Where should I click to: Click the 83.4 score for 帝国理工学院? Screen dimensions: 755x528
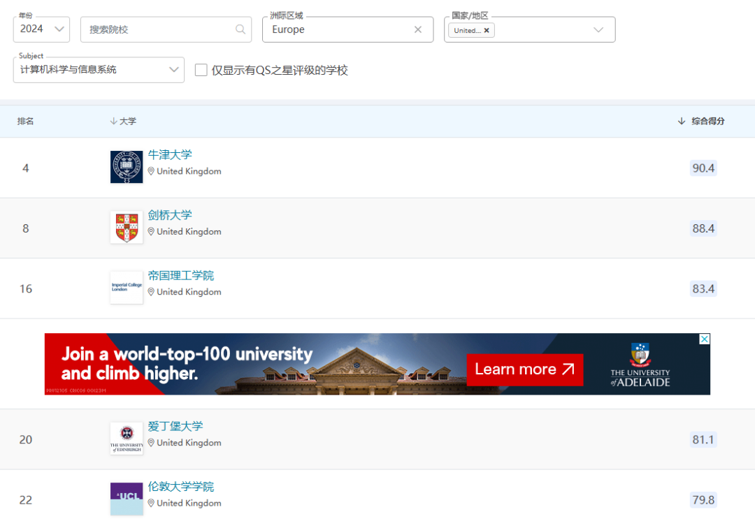click(x=703, y=289)
